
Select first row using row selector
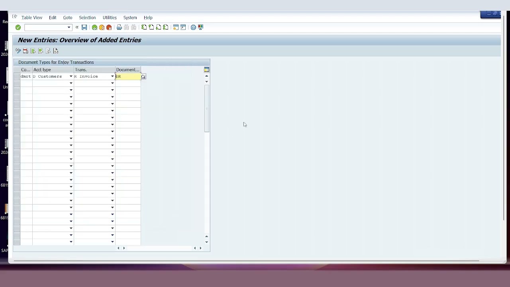(x=17, y=77)
